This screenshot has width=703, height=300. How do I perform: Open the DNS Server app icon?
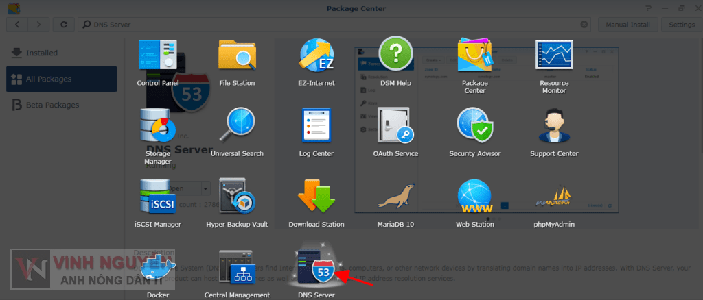(316, 270)
